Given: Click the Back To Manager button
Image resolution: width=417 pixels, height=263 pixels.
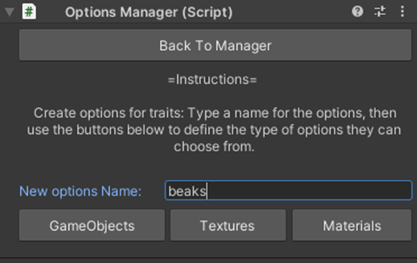Looking at the screenshot, I should [x=215, y=45].
